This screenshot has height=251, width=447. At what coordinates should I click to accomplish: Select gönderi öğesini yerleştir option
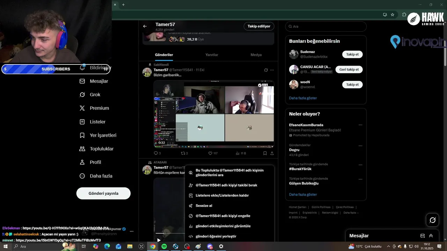[x=229, y=236]
